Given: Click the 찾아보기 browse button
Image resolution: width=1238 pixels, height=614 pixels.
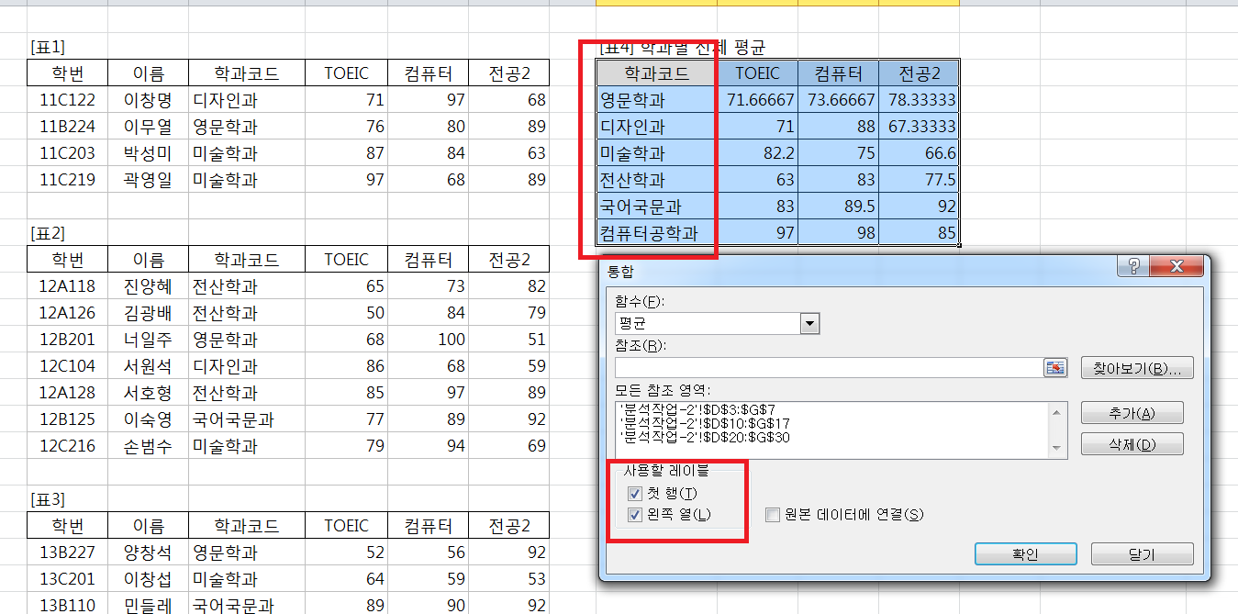Looking at the screenshot, I should (1136, 369).
